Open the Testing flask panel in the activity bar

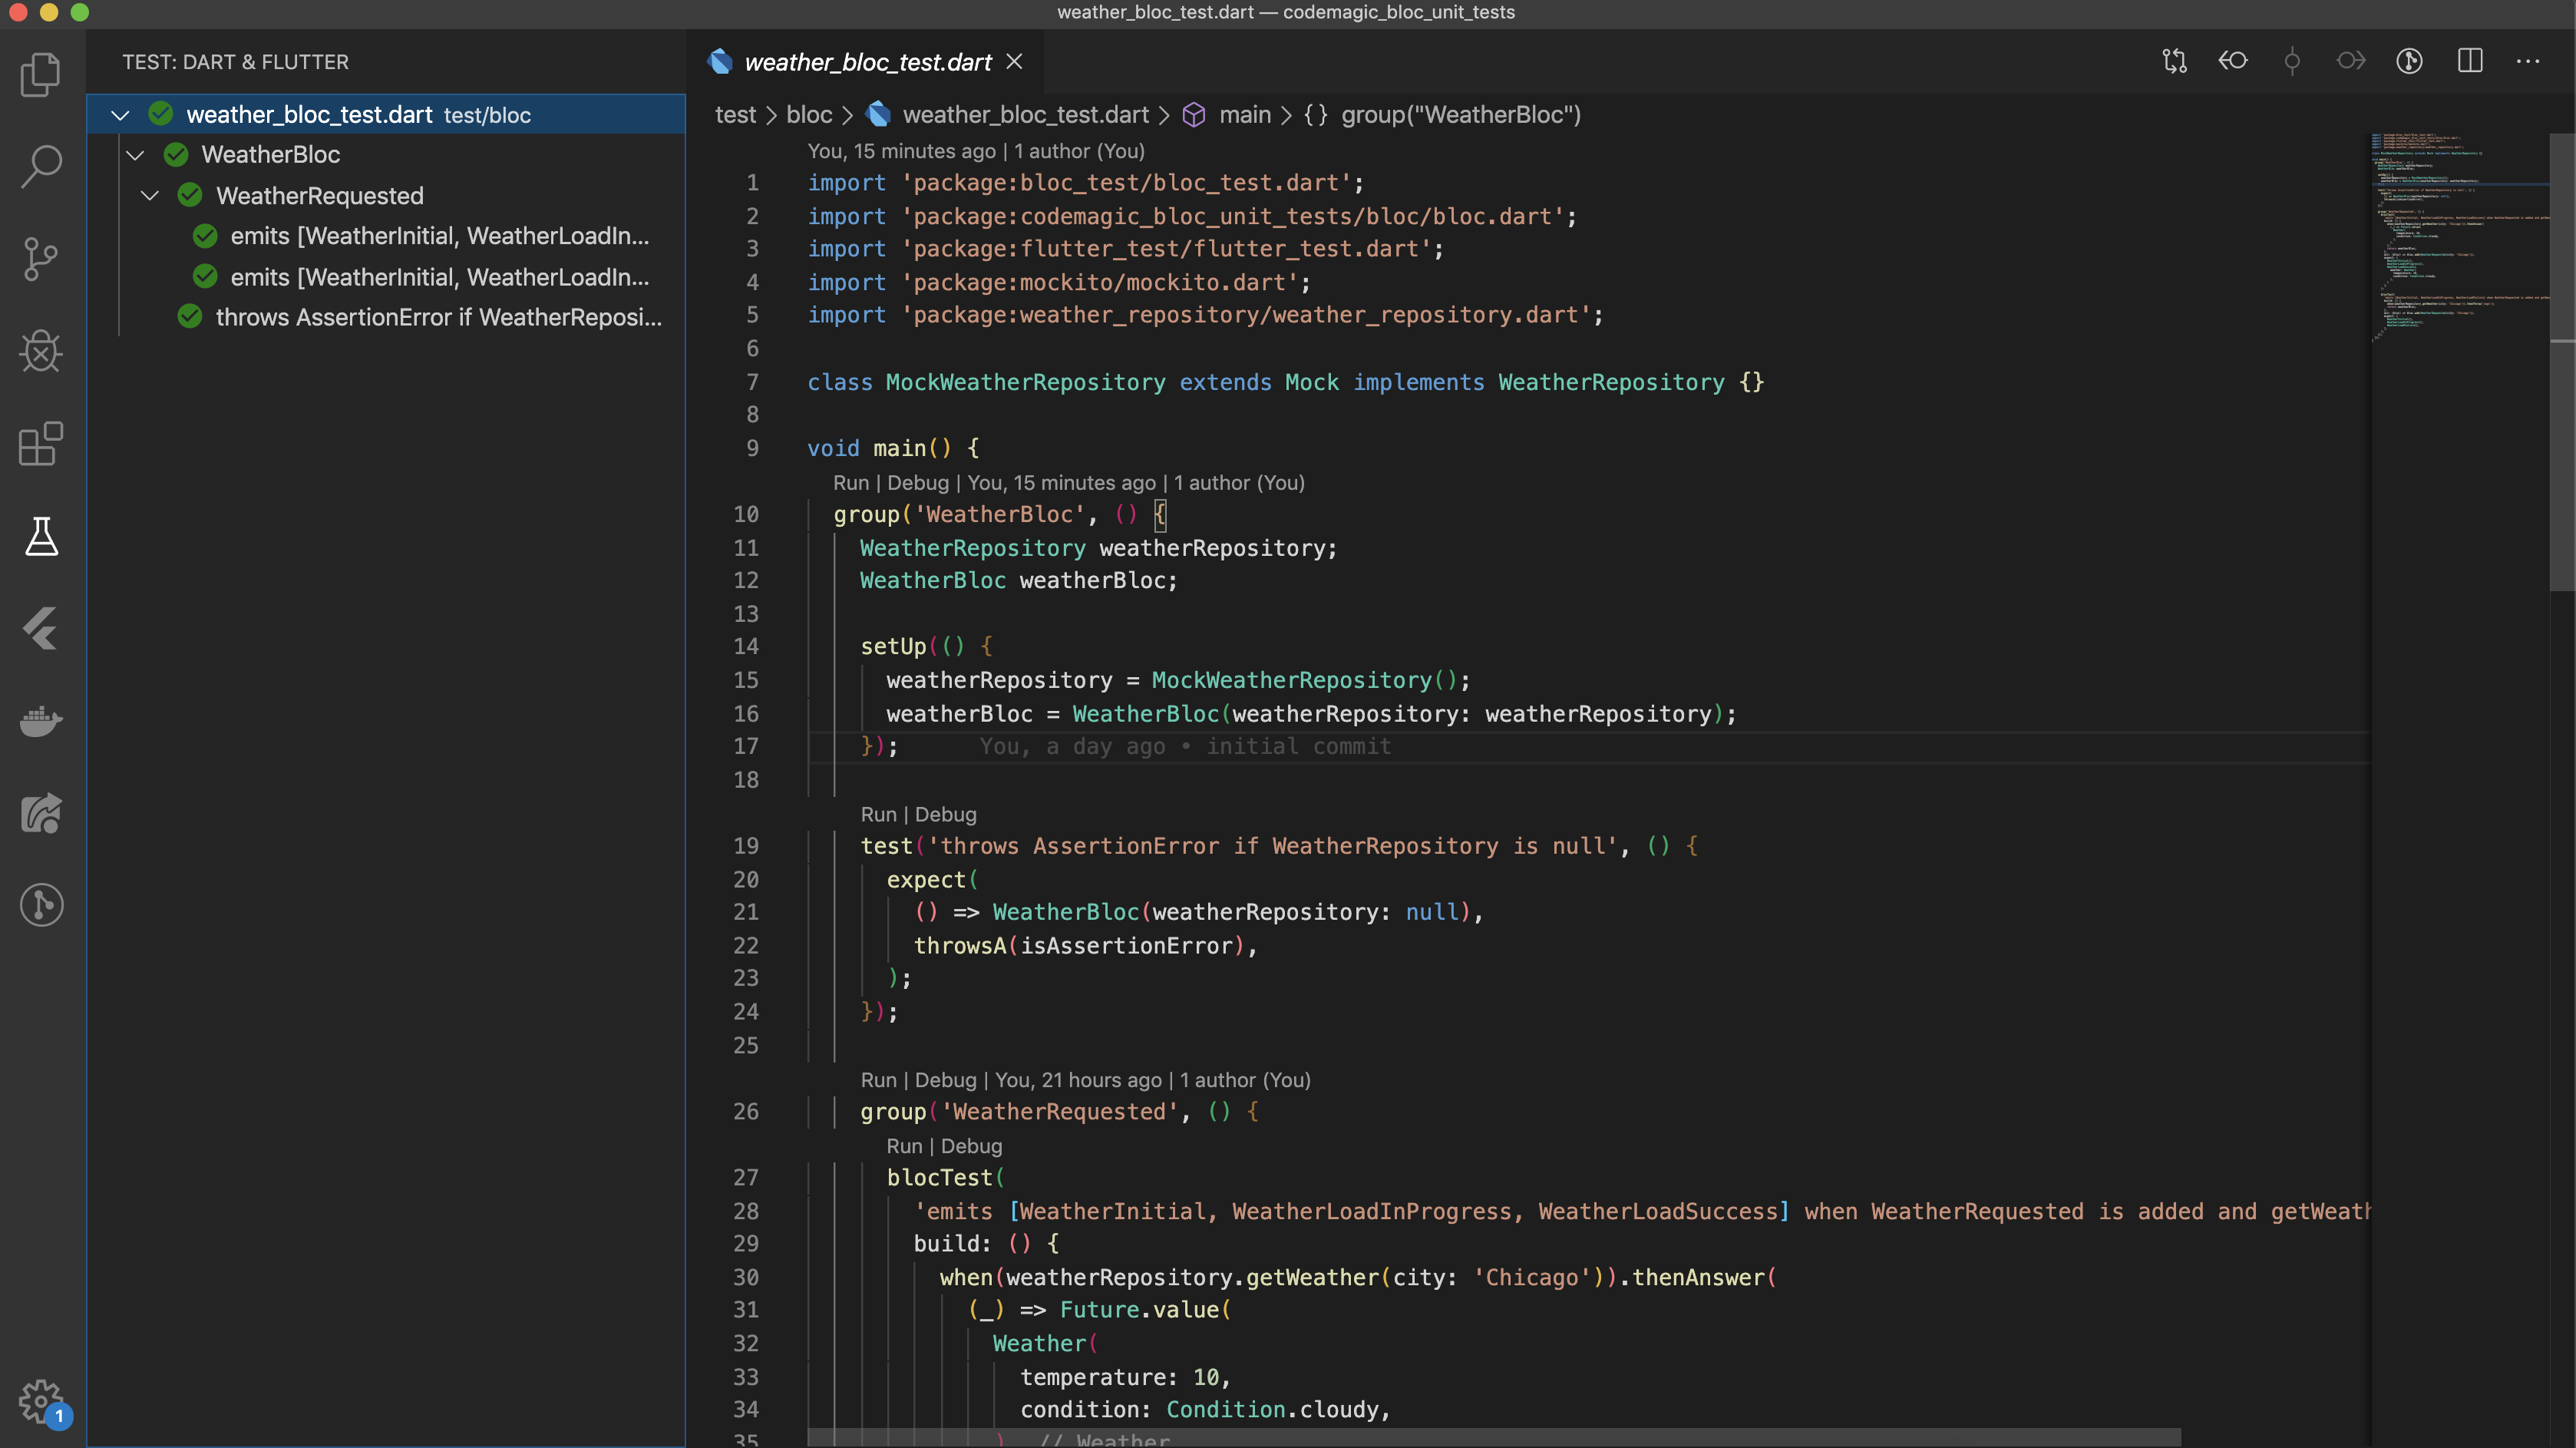[40, 537]
